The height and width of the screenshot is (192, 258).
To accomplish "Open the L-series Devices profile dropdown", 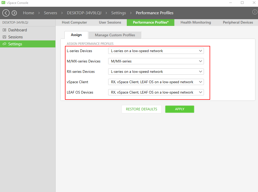I will click(x=156, y=51).
